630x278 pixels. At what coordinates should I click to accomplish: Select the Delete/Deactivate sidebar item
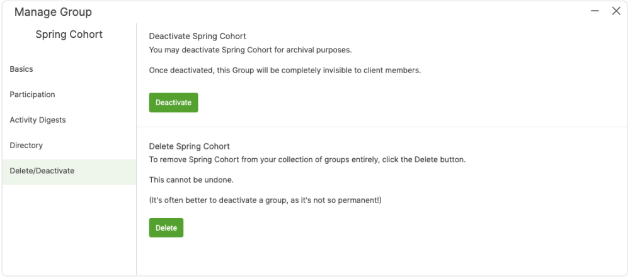point(42,171)
